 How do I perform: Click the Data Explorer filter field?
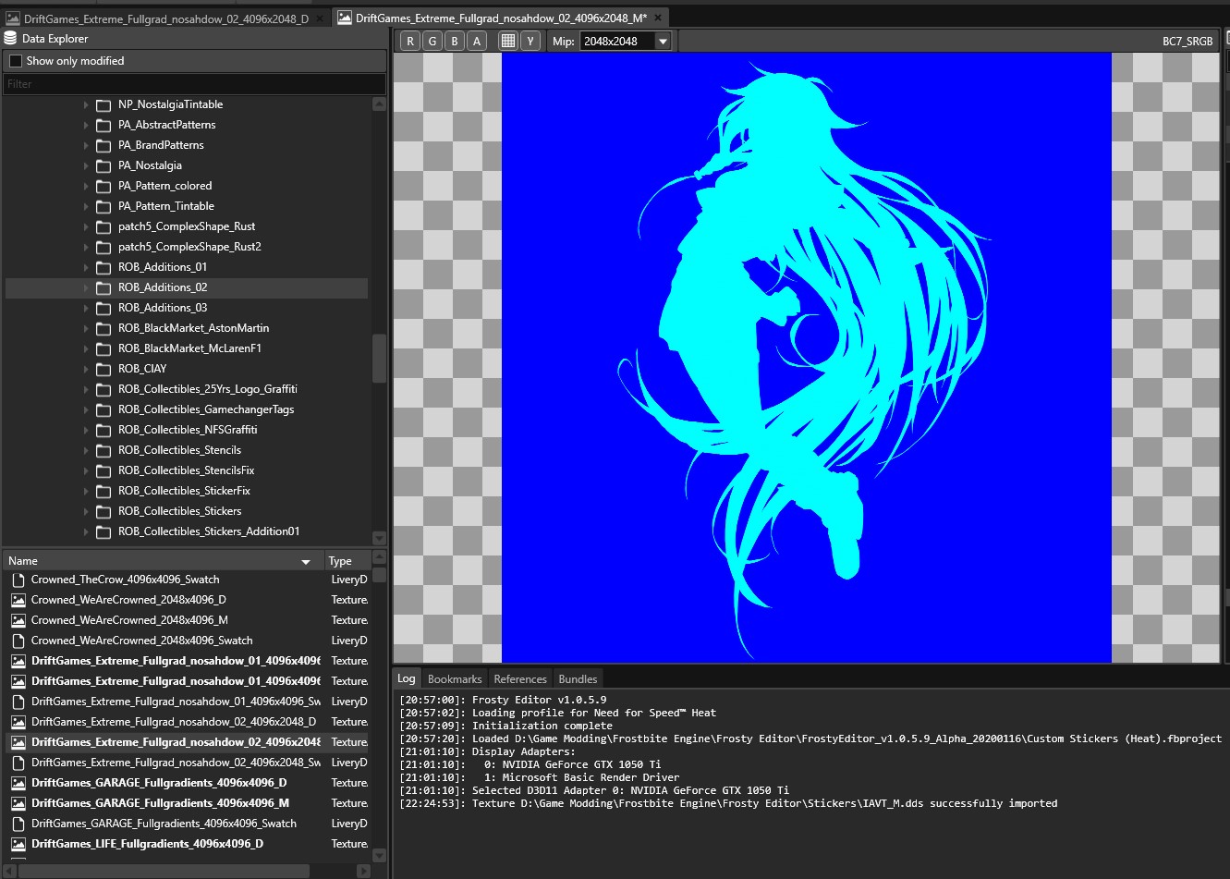(x=194, y=84)
